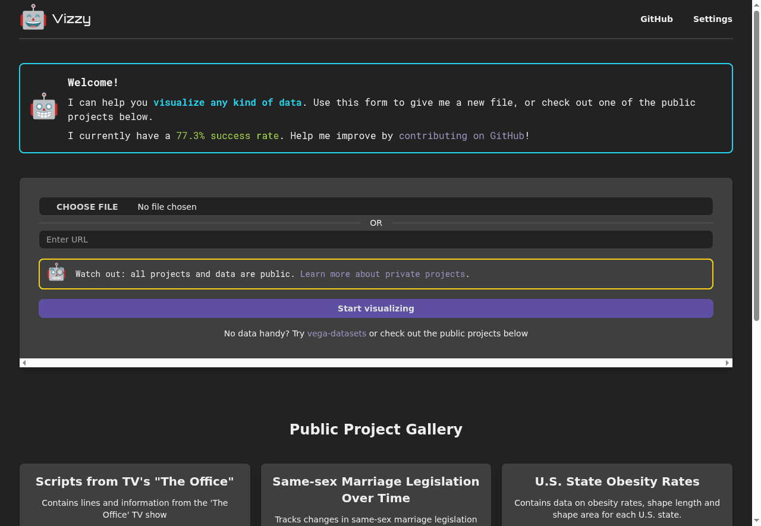The image size is (761, 526).
Task: Click the vertical scrollbar up arrow
Action: coord(756,4)
